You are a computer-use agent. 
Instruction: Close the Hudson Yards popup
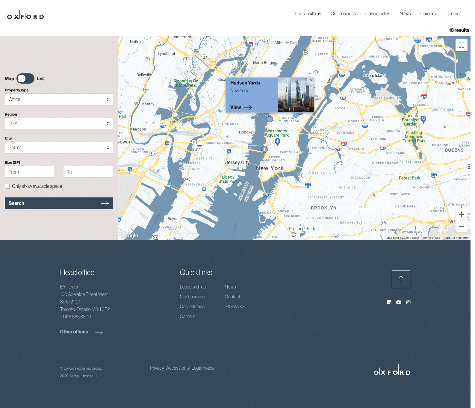[311, 80]
